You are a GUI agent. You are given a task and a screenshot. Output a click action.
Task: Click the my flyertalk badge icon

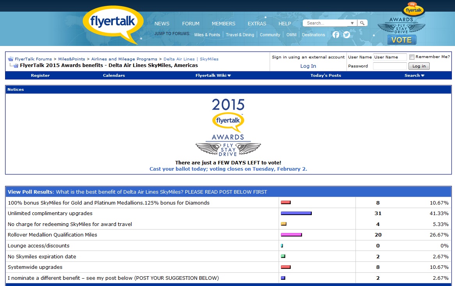[x=414, y=9]
